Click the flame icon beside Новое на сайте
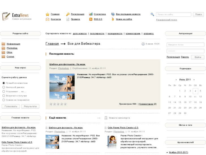Screen dimensions: 206x155 click(113, 19)
